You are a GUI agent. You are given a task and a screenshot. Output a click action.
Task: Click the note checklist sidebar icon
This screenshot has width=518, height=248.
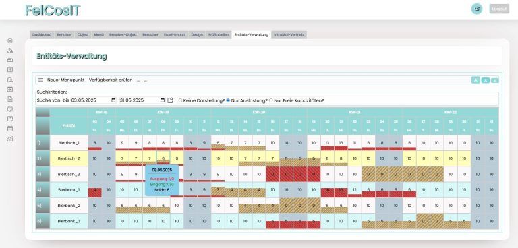[x=10, y=119]
